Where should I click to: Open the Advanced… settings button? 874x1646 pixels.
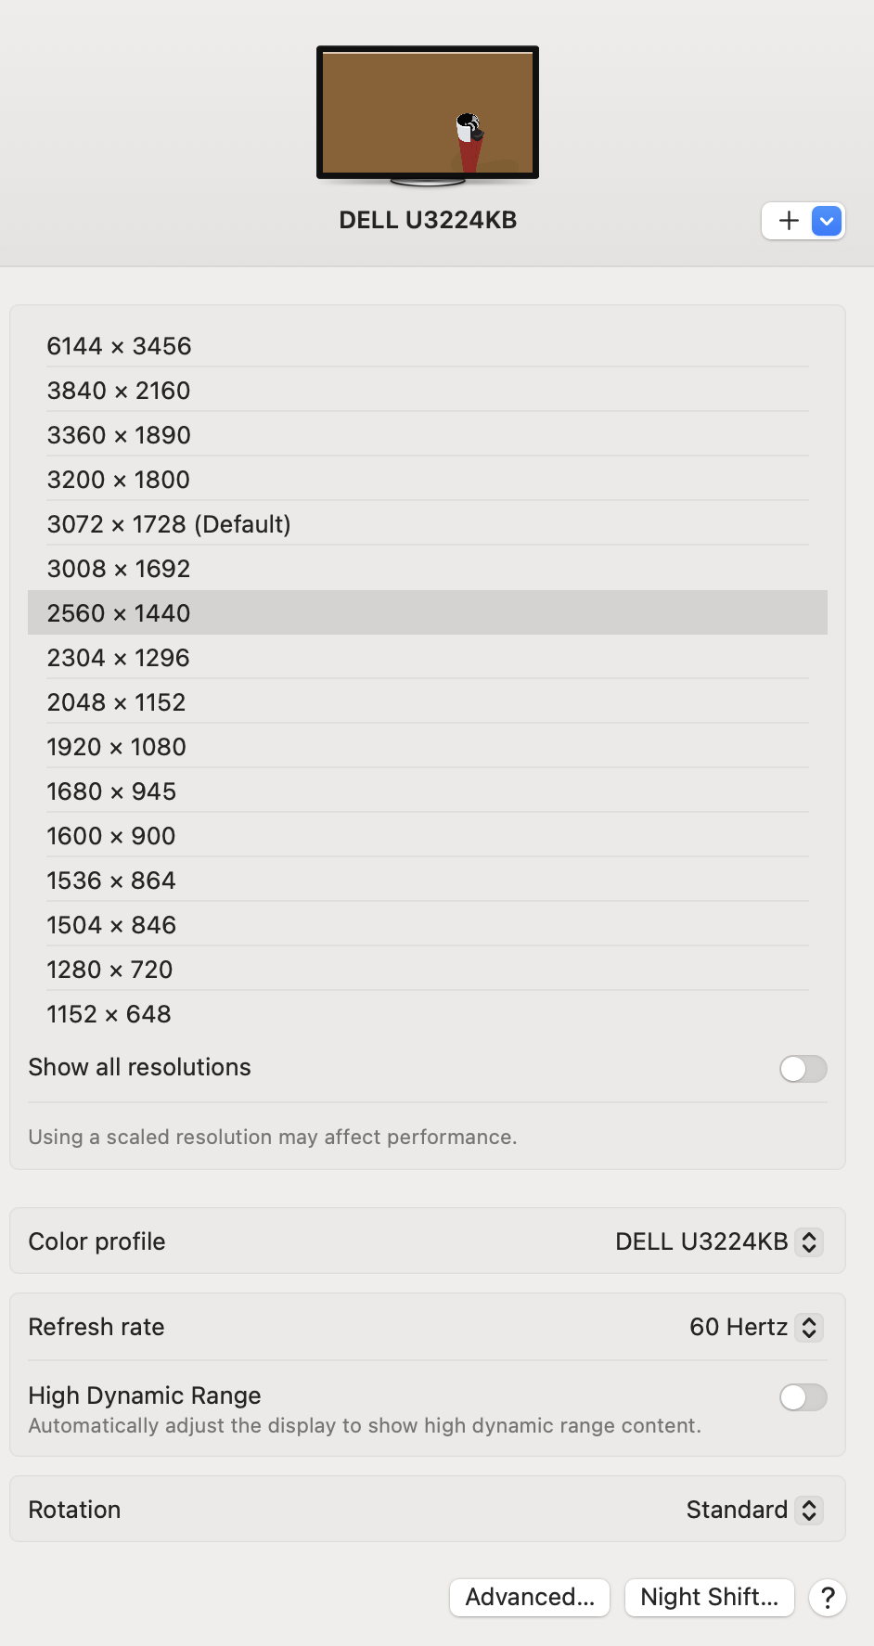coord(530,1598)
